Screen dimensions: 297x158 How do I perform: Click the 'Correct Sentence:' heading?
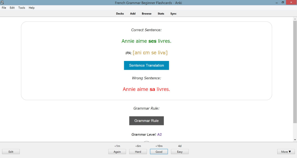tap(146, 30)
